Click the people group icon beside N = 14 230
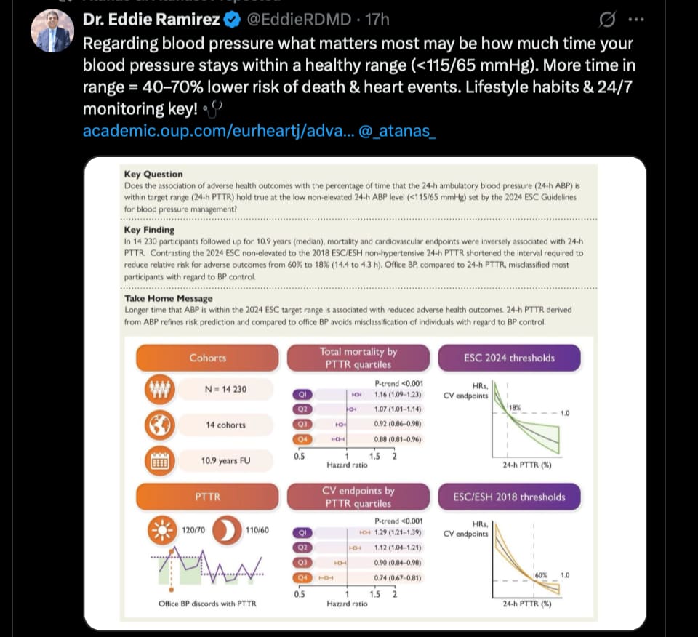698x637 pixels. 160,389
